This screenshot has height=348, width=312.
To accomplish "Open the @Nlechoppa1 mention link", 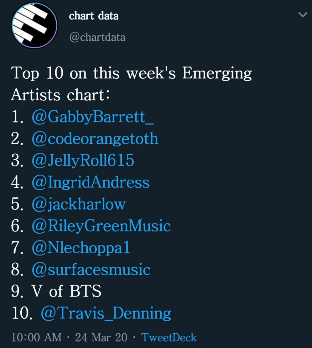I will point(81,248).
